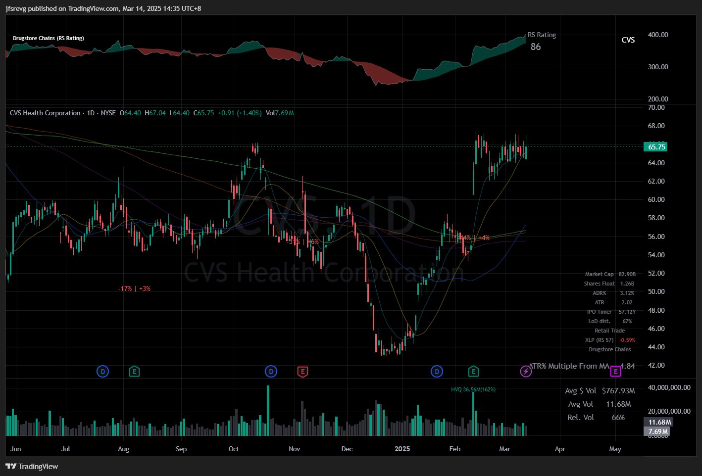
Task: Click the IPO Timer 57.12Y value
Action: click(x=627, y=312)
